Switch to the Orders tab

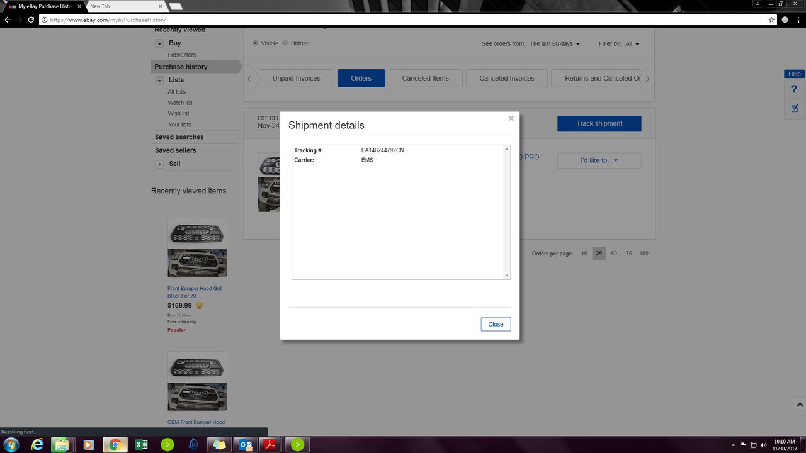(x=361, y=78)
